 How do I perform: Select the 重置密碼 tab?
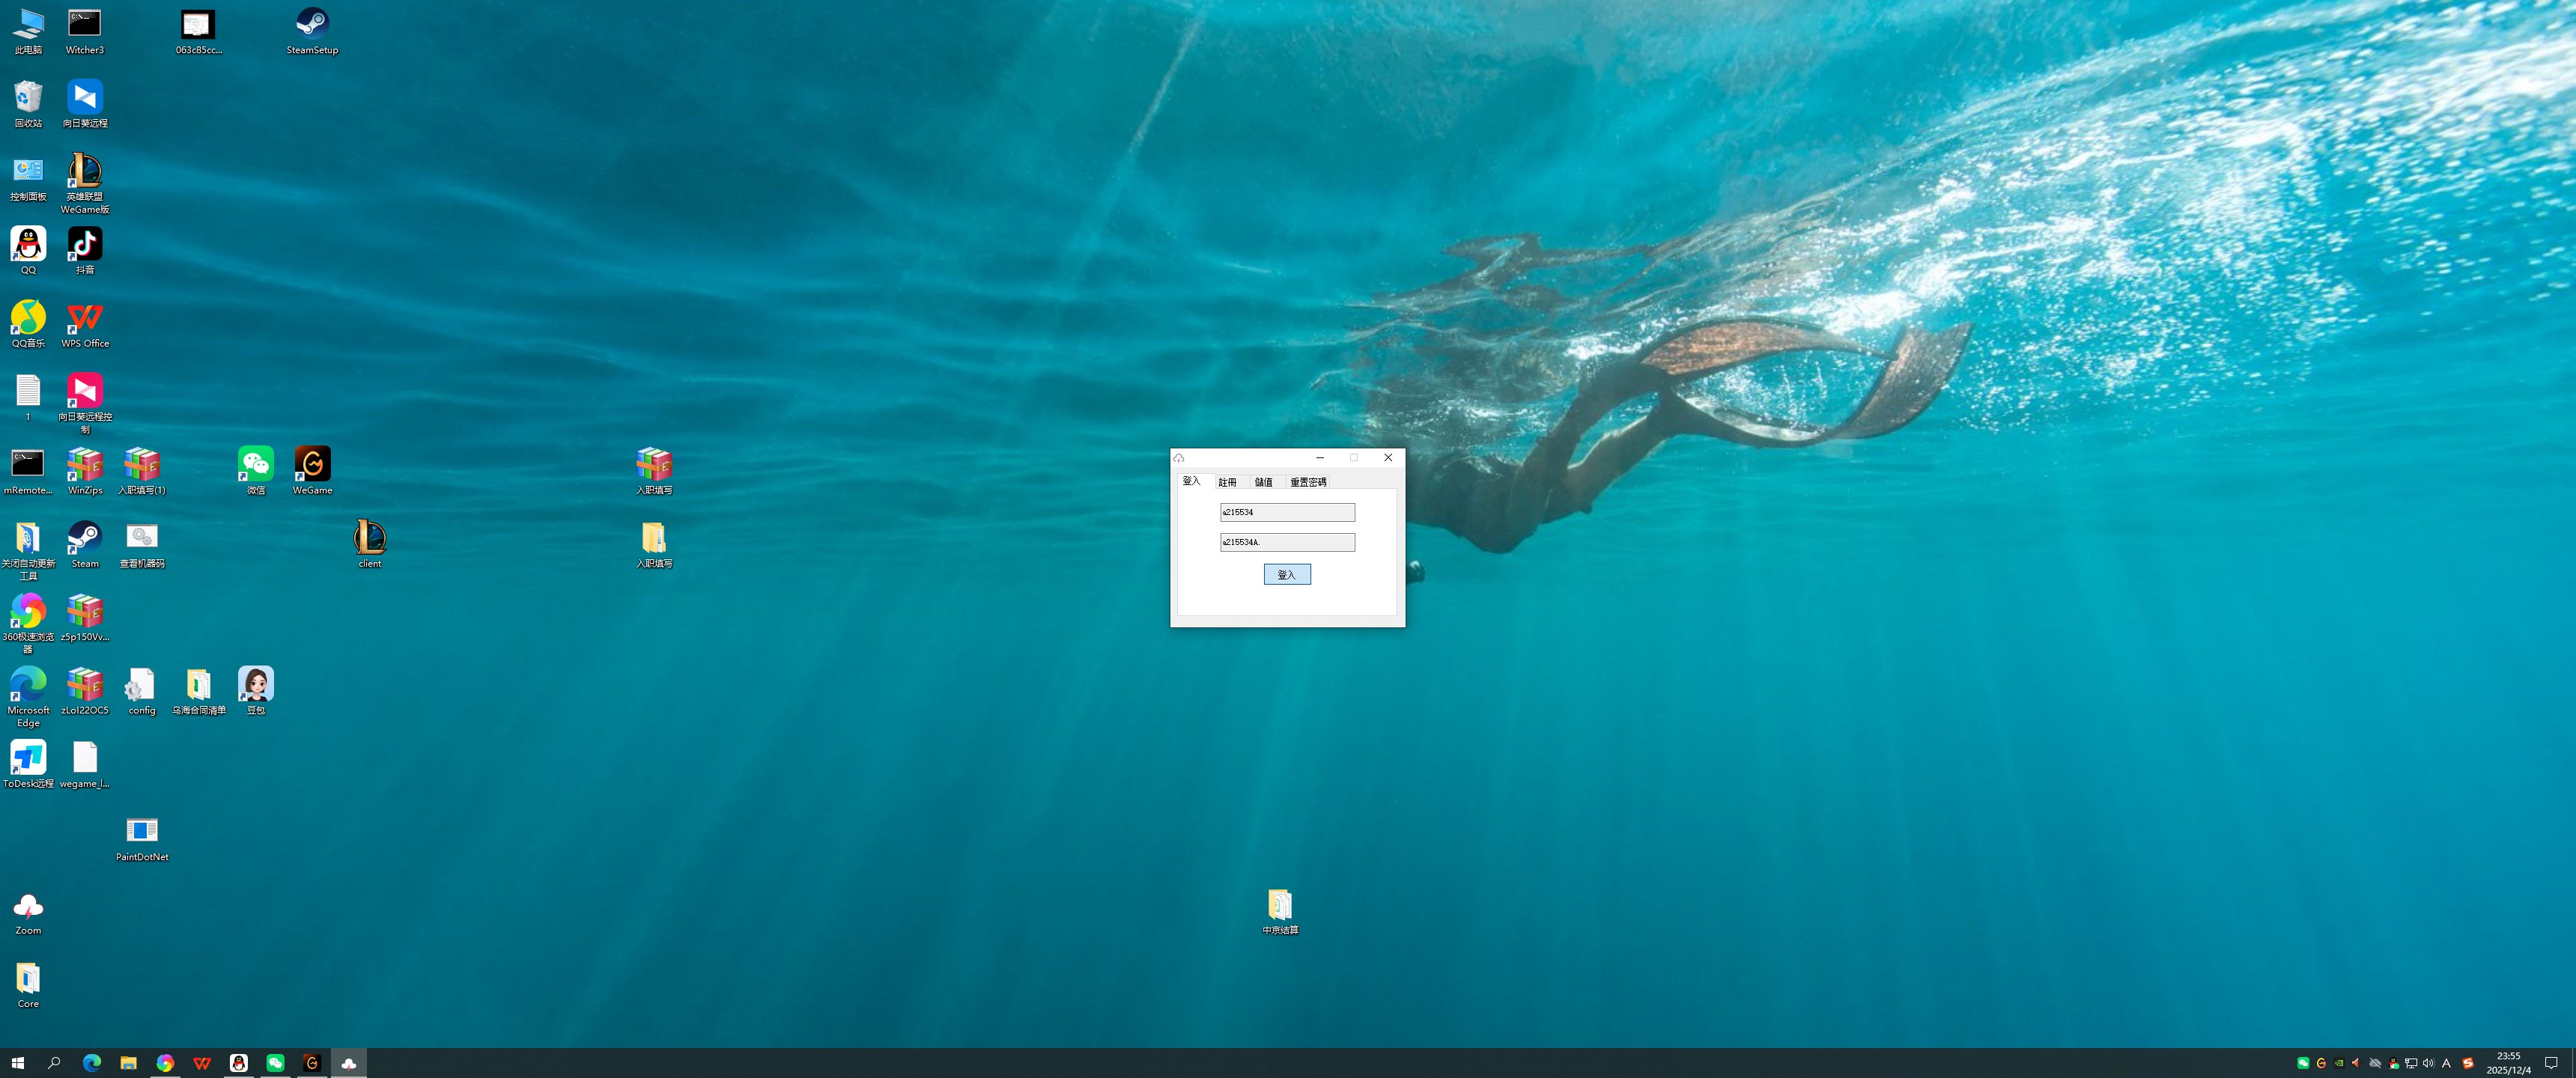coord(1307,482)
